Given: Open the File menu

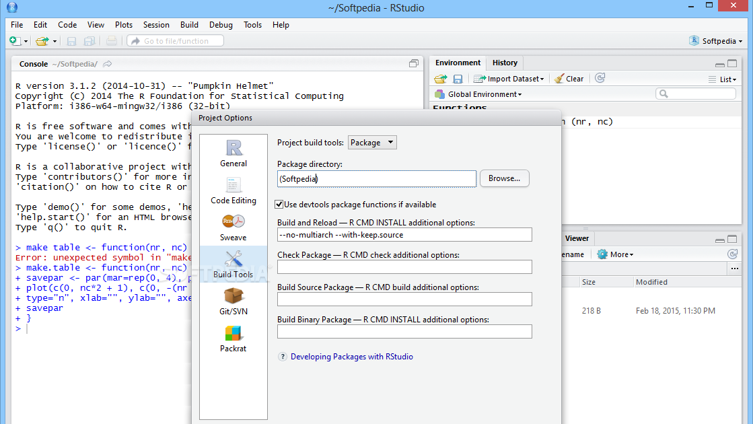Looking at the screenshot, I should 17,24.
